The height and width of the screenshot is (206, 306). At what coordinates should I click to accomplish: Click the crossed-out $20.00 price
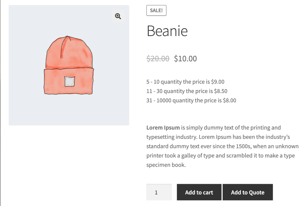[158, 58]
